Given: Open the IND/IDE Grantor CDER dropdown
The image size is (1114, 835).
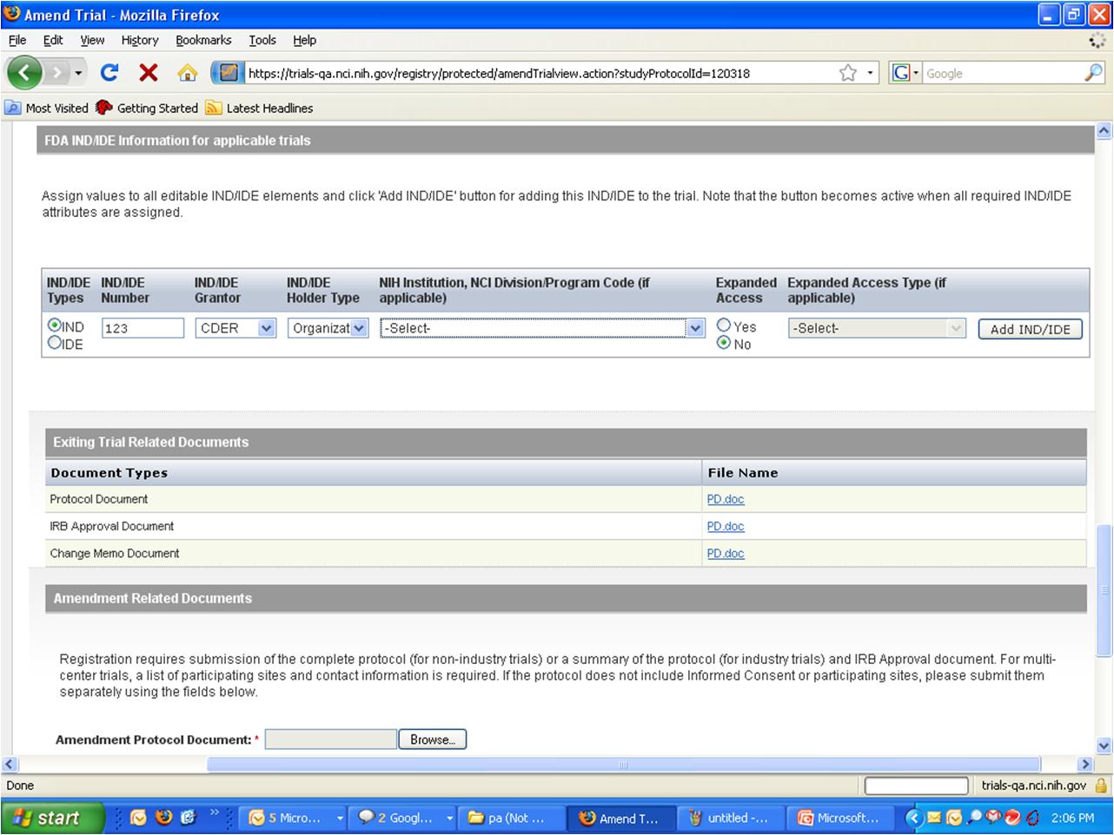Looking at the screenshot, I should coord(235,328).
